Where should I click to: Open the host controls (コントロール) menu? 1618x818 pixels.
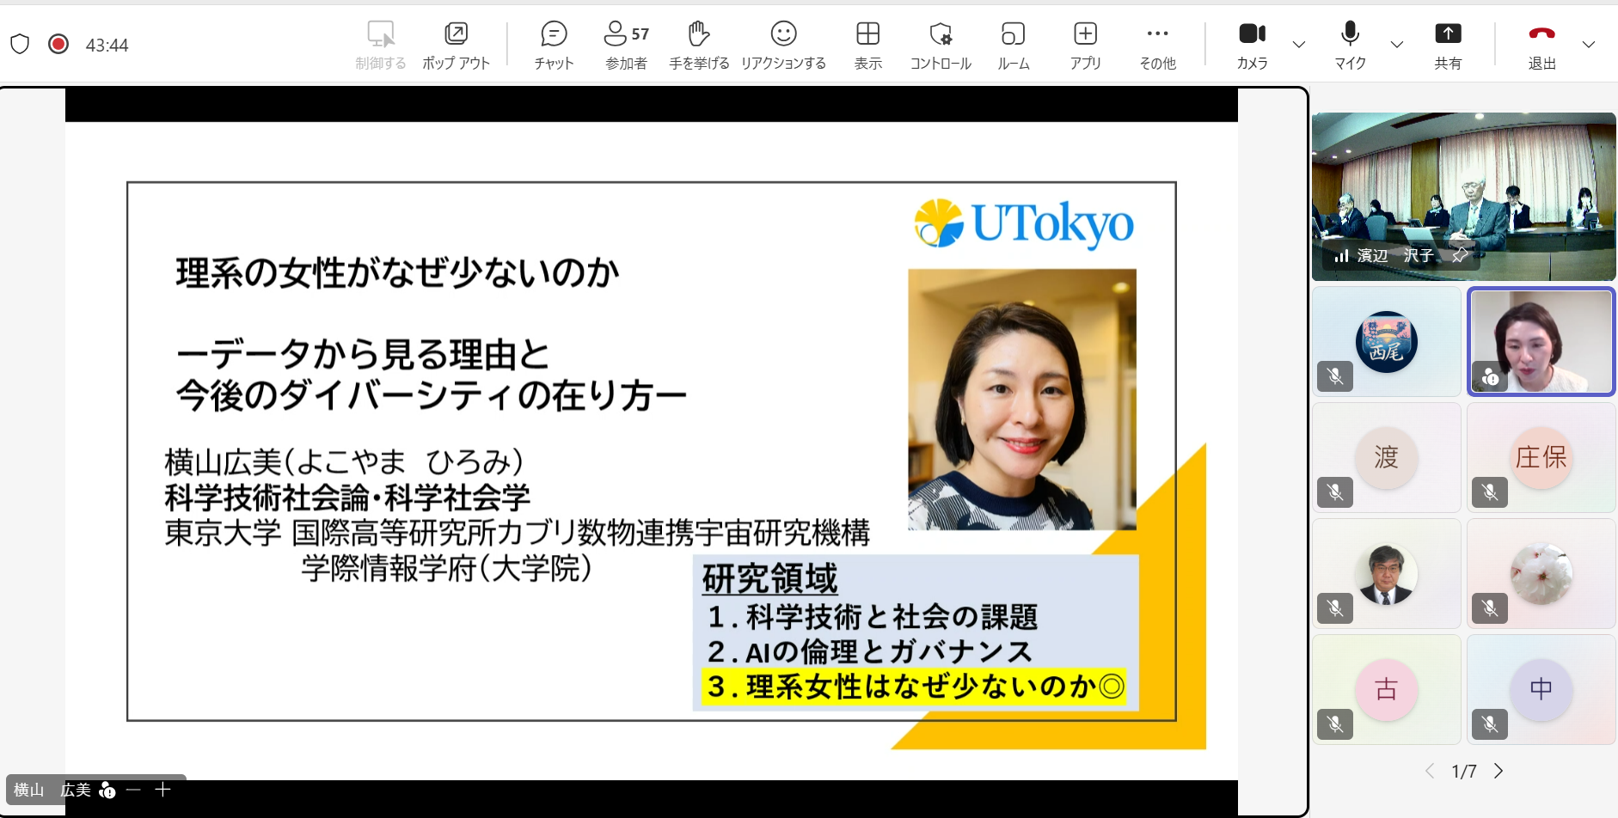[941, 45]
